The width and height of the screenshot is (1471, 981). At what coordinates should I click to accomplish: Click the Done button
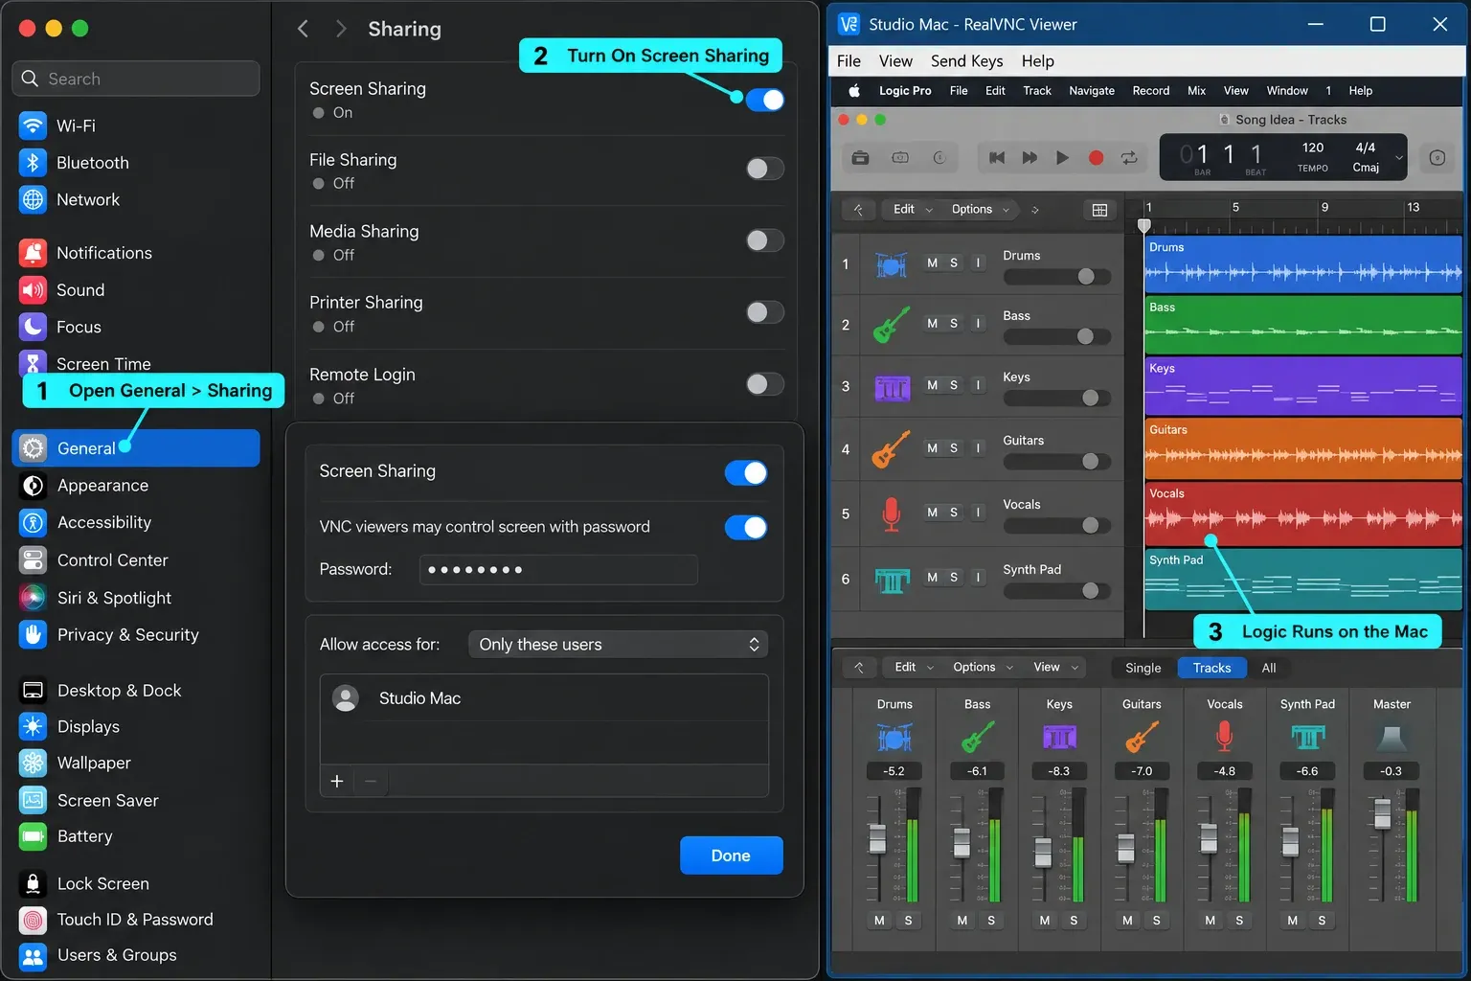pyautogui.click(x=731, y=856)
